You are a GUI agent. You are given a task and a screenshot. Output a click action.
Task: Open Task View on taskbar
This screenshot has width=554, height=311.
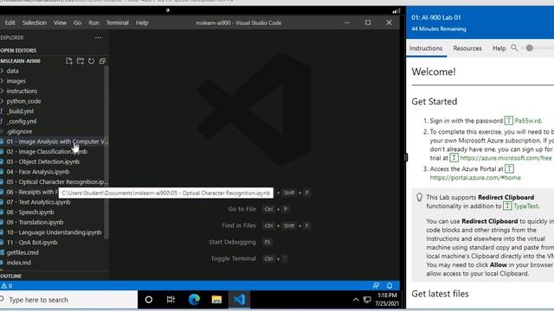171,300
